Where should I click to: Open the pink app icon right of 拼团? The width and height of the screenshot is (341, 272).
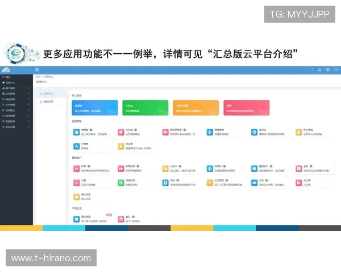point(121,168)
